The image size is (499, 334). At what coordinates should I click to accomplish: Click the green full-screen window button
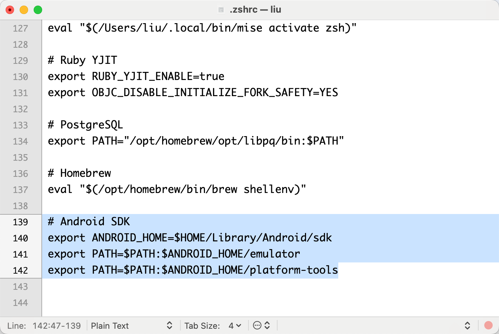(38, 10)
